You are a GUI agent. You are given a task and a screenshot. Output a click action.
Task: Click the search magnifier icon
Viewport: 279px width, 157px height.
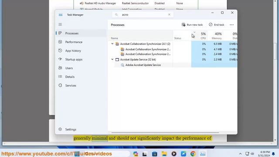click(116, 14)
